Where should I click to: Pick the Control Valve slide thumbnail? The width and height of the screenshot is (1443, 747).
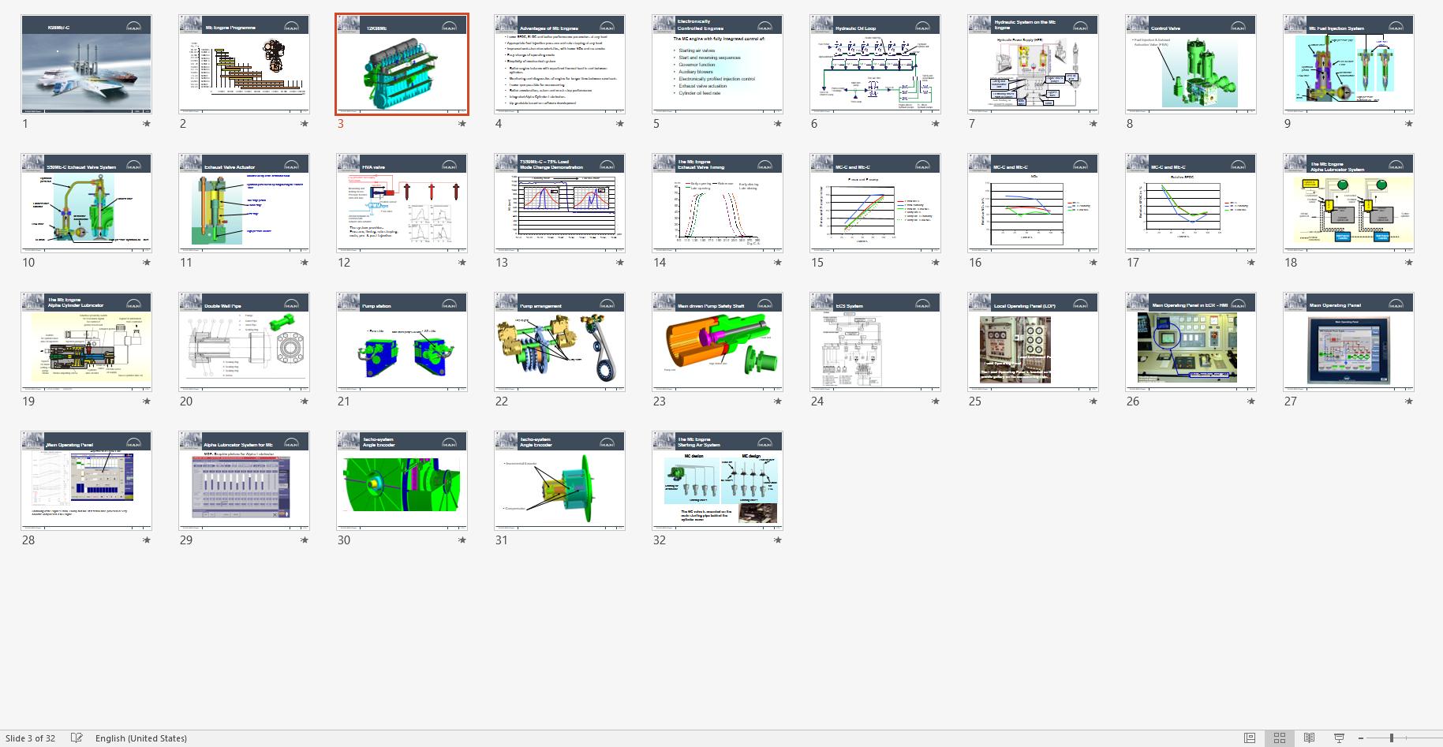[1191, 64]
